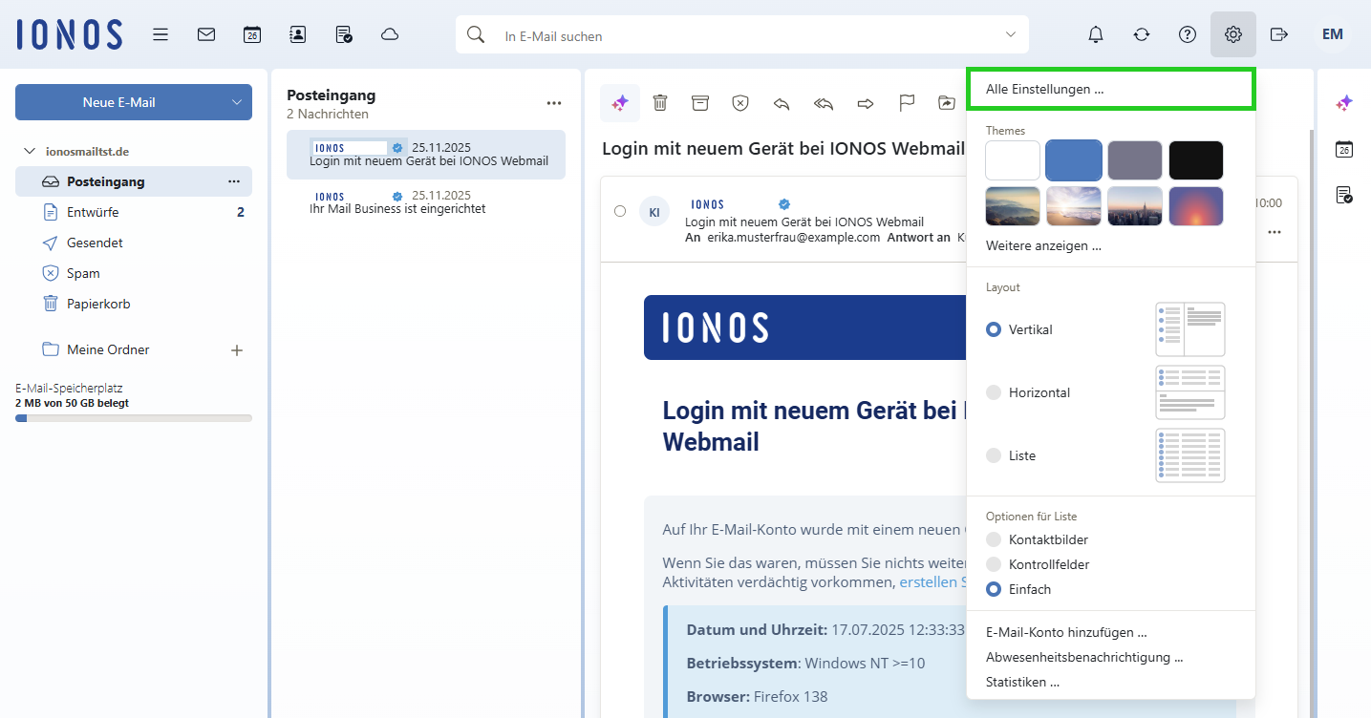This screenshot has width=1371, height=718.
Task: Open the Tasks icon in the top bar
Action: coord(343,33)
